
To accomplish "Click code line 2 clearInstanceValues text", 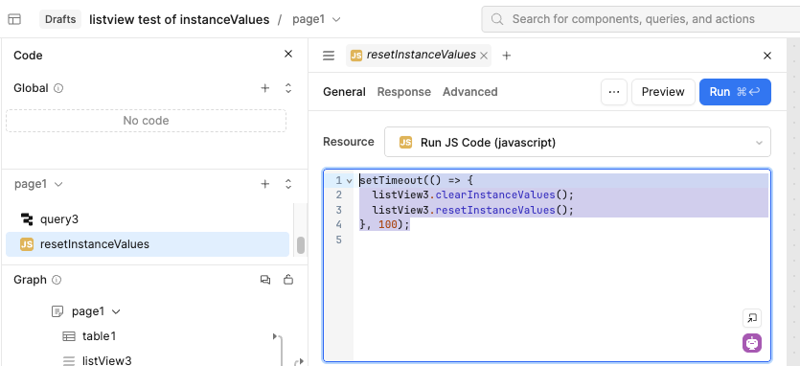I will (496, 195).
